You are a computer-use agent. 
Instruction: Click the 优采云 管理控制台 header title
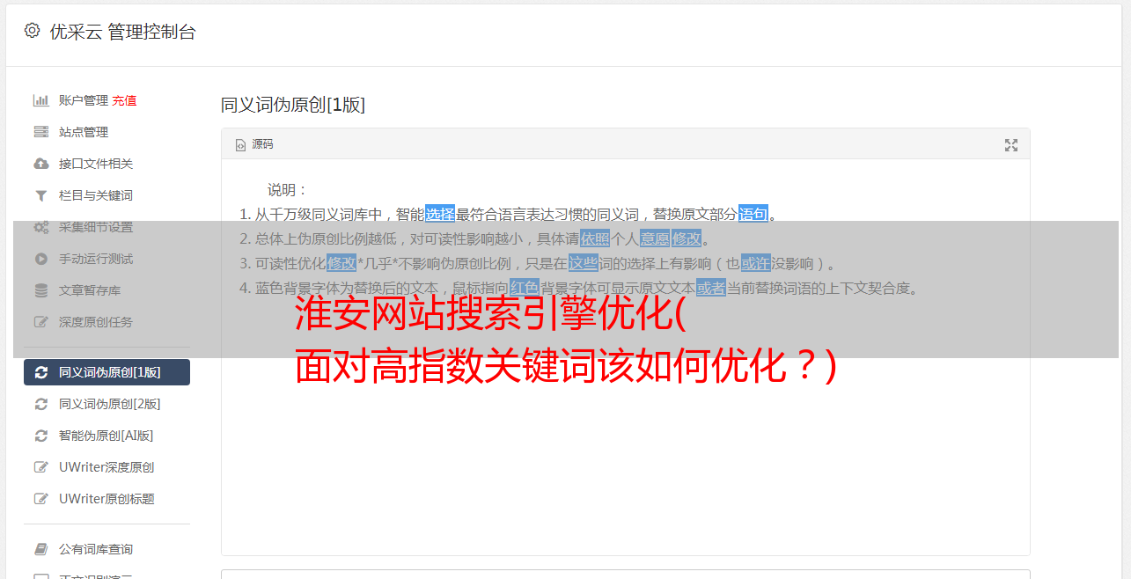(122, 32)
